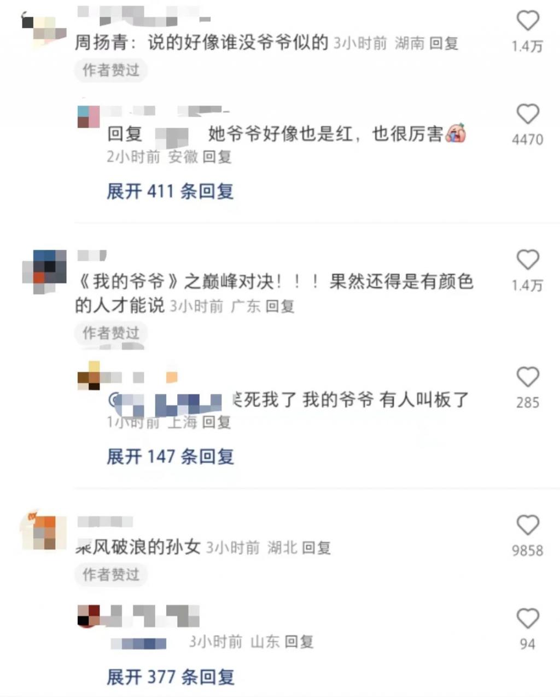Click 回复 next to 广东 comment
Image resolution: width=560 pixels, height=697 pixels.
[280, 306]
